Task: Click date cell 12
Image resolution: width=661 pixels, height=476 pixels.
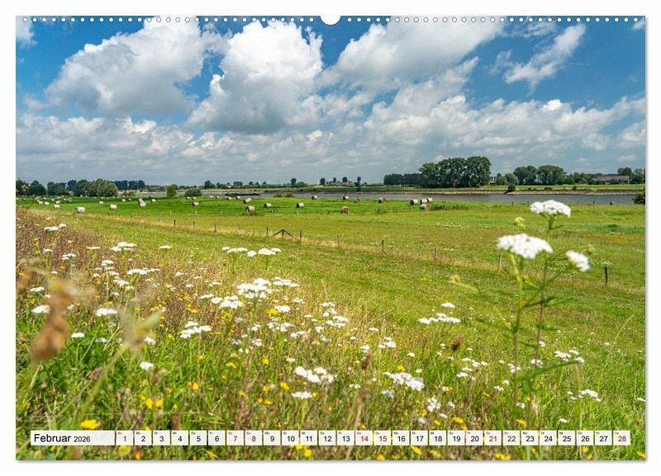Action: [x=327, y=438]
